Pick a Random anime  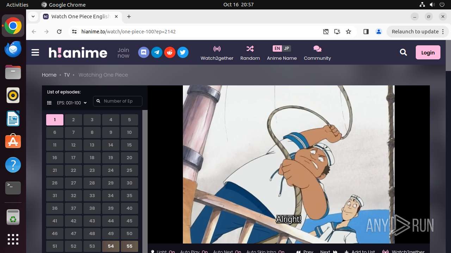(250, 53)
